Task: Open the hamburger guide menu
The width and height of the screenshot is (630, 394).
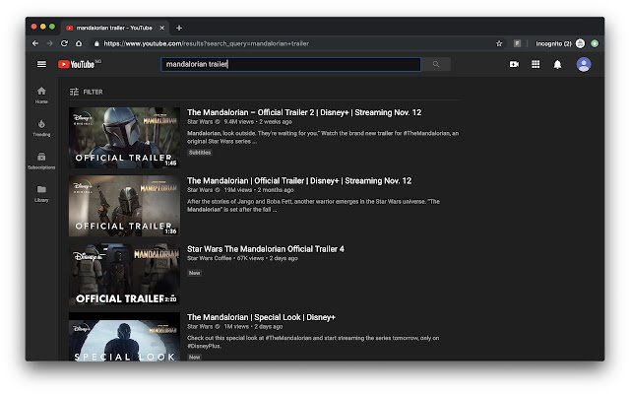Action: [41, 64]
